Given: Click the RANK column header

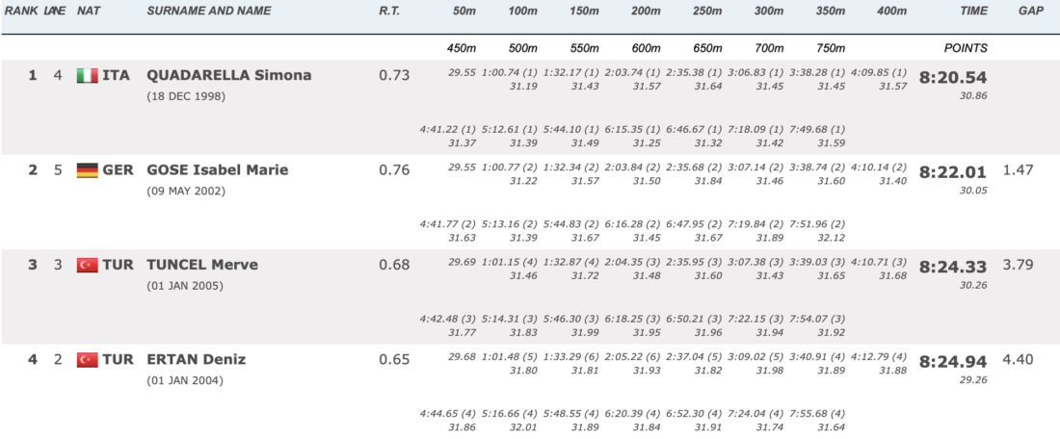Looking at the screenshot, I should (21, 11).
